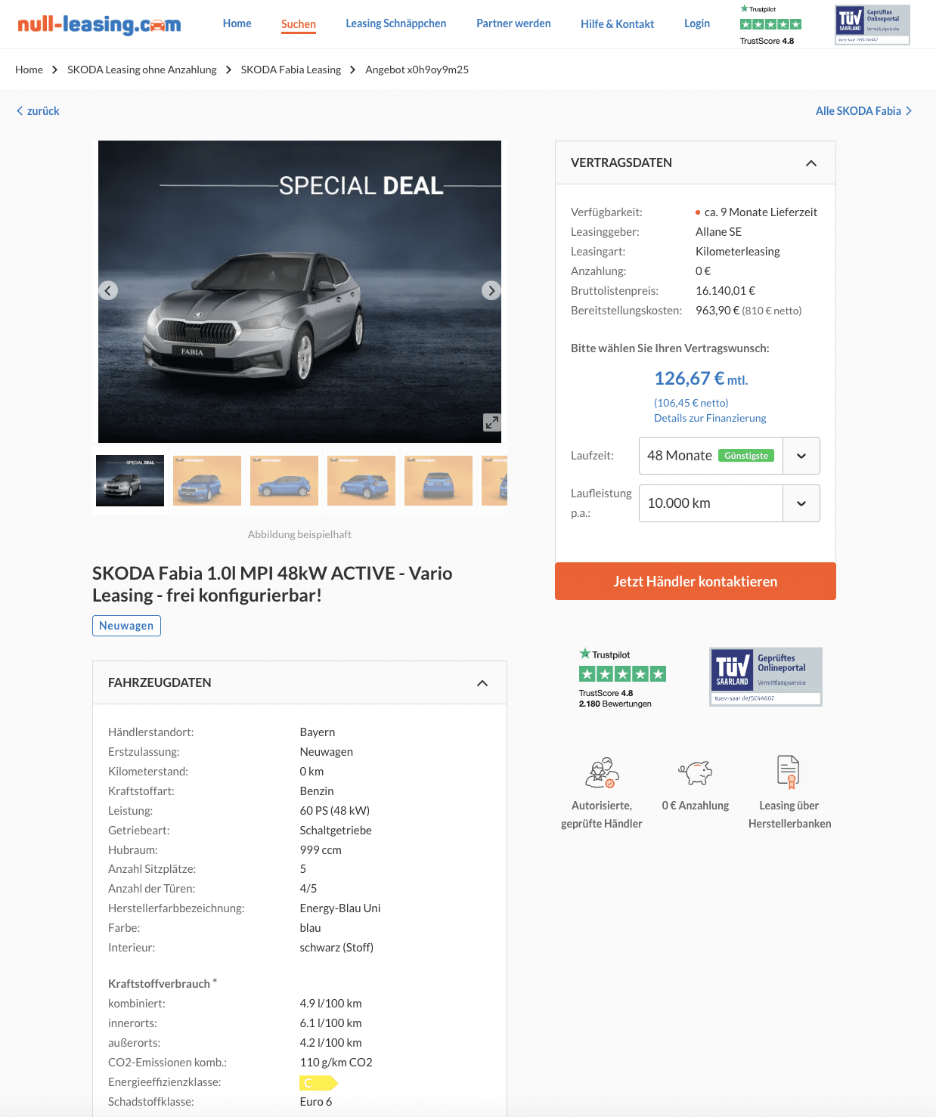This screenshot has height=1117, width=936.
Task: Click TÜV Geprüftes Onlineportal seal in sidebar
Action: (765, 676)
